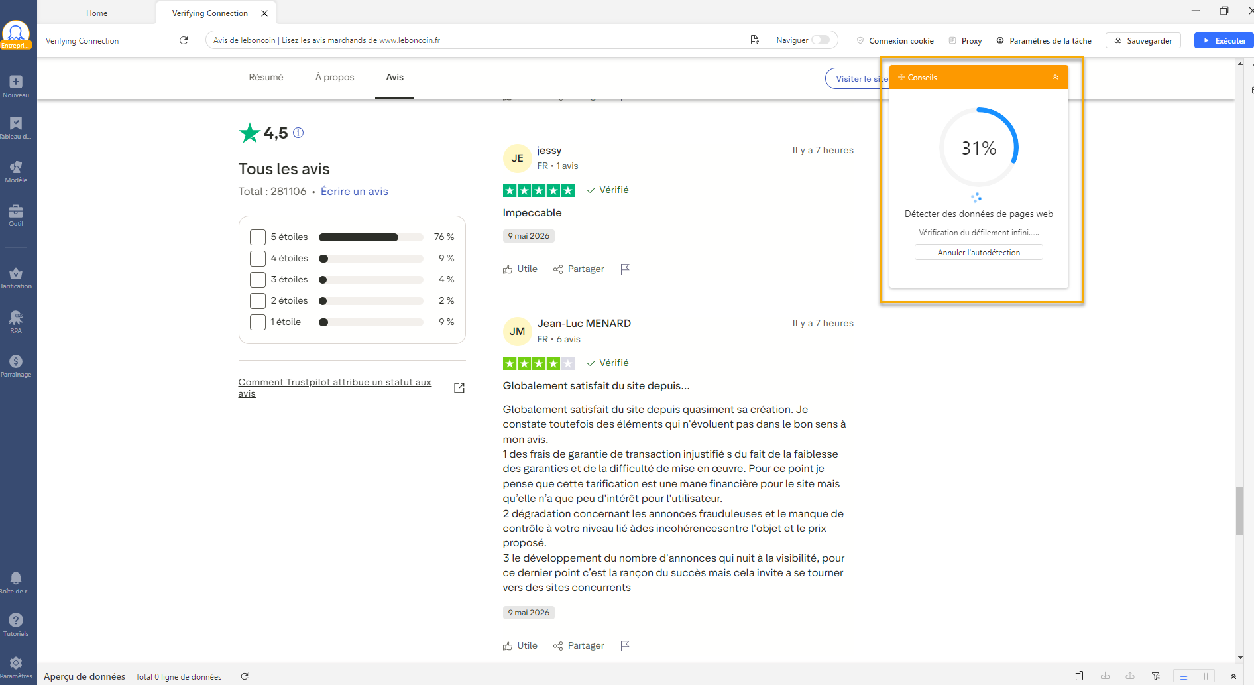Click Partager on Jean-Luc MENARD's review
Image resolution: width=1254 pixels, height=685 pixels.
click(x=579, y=645)
